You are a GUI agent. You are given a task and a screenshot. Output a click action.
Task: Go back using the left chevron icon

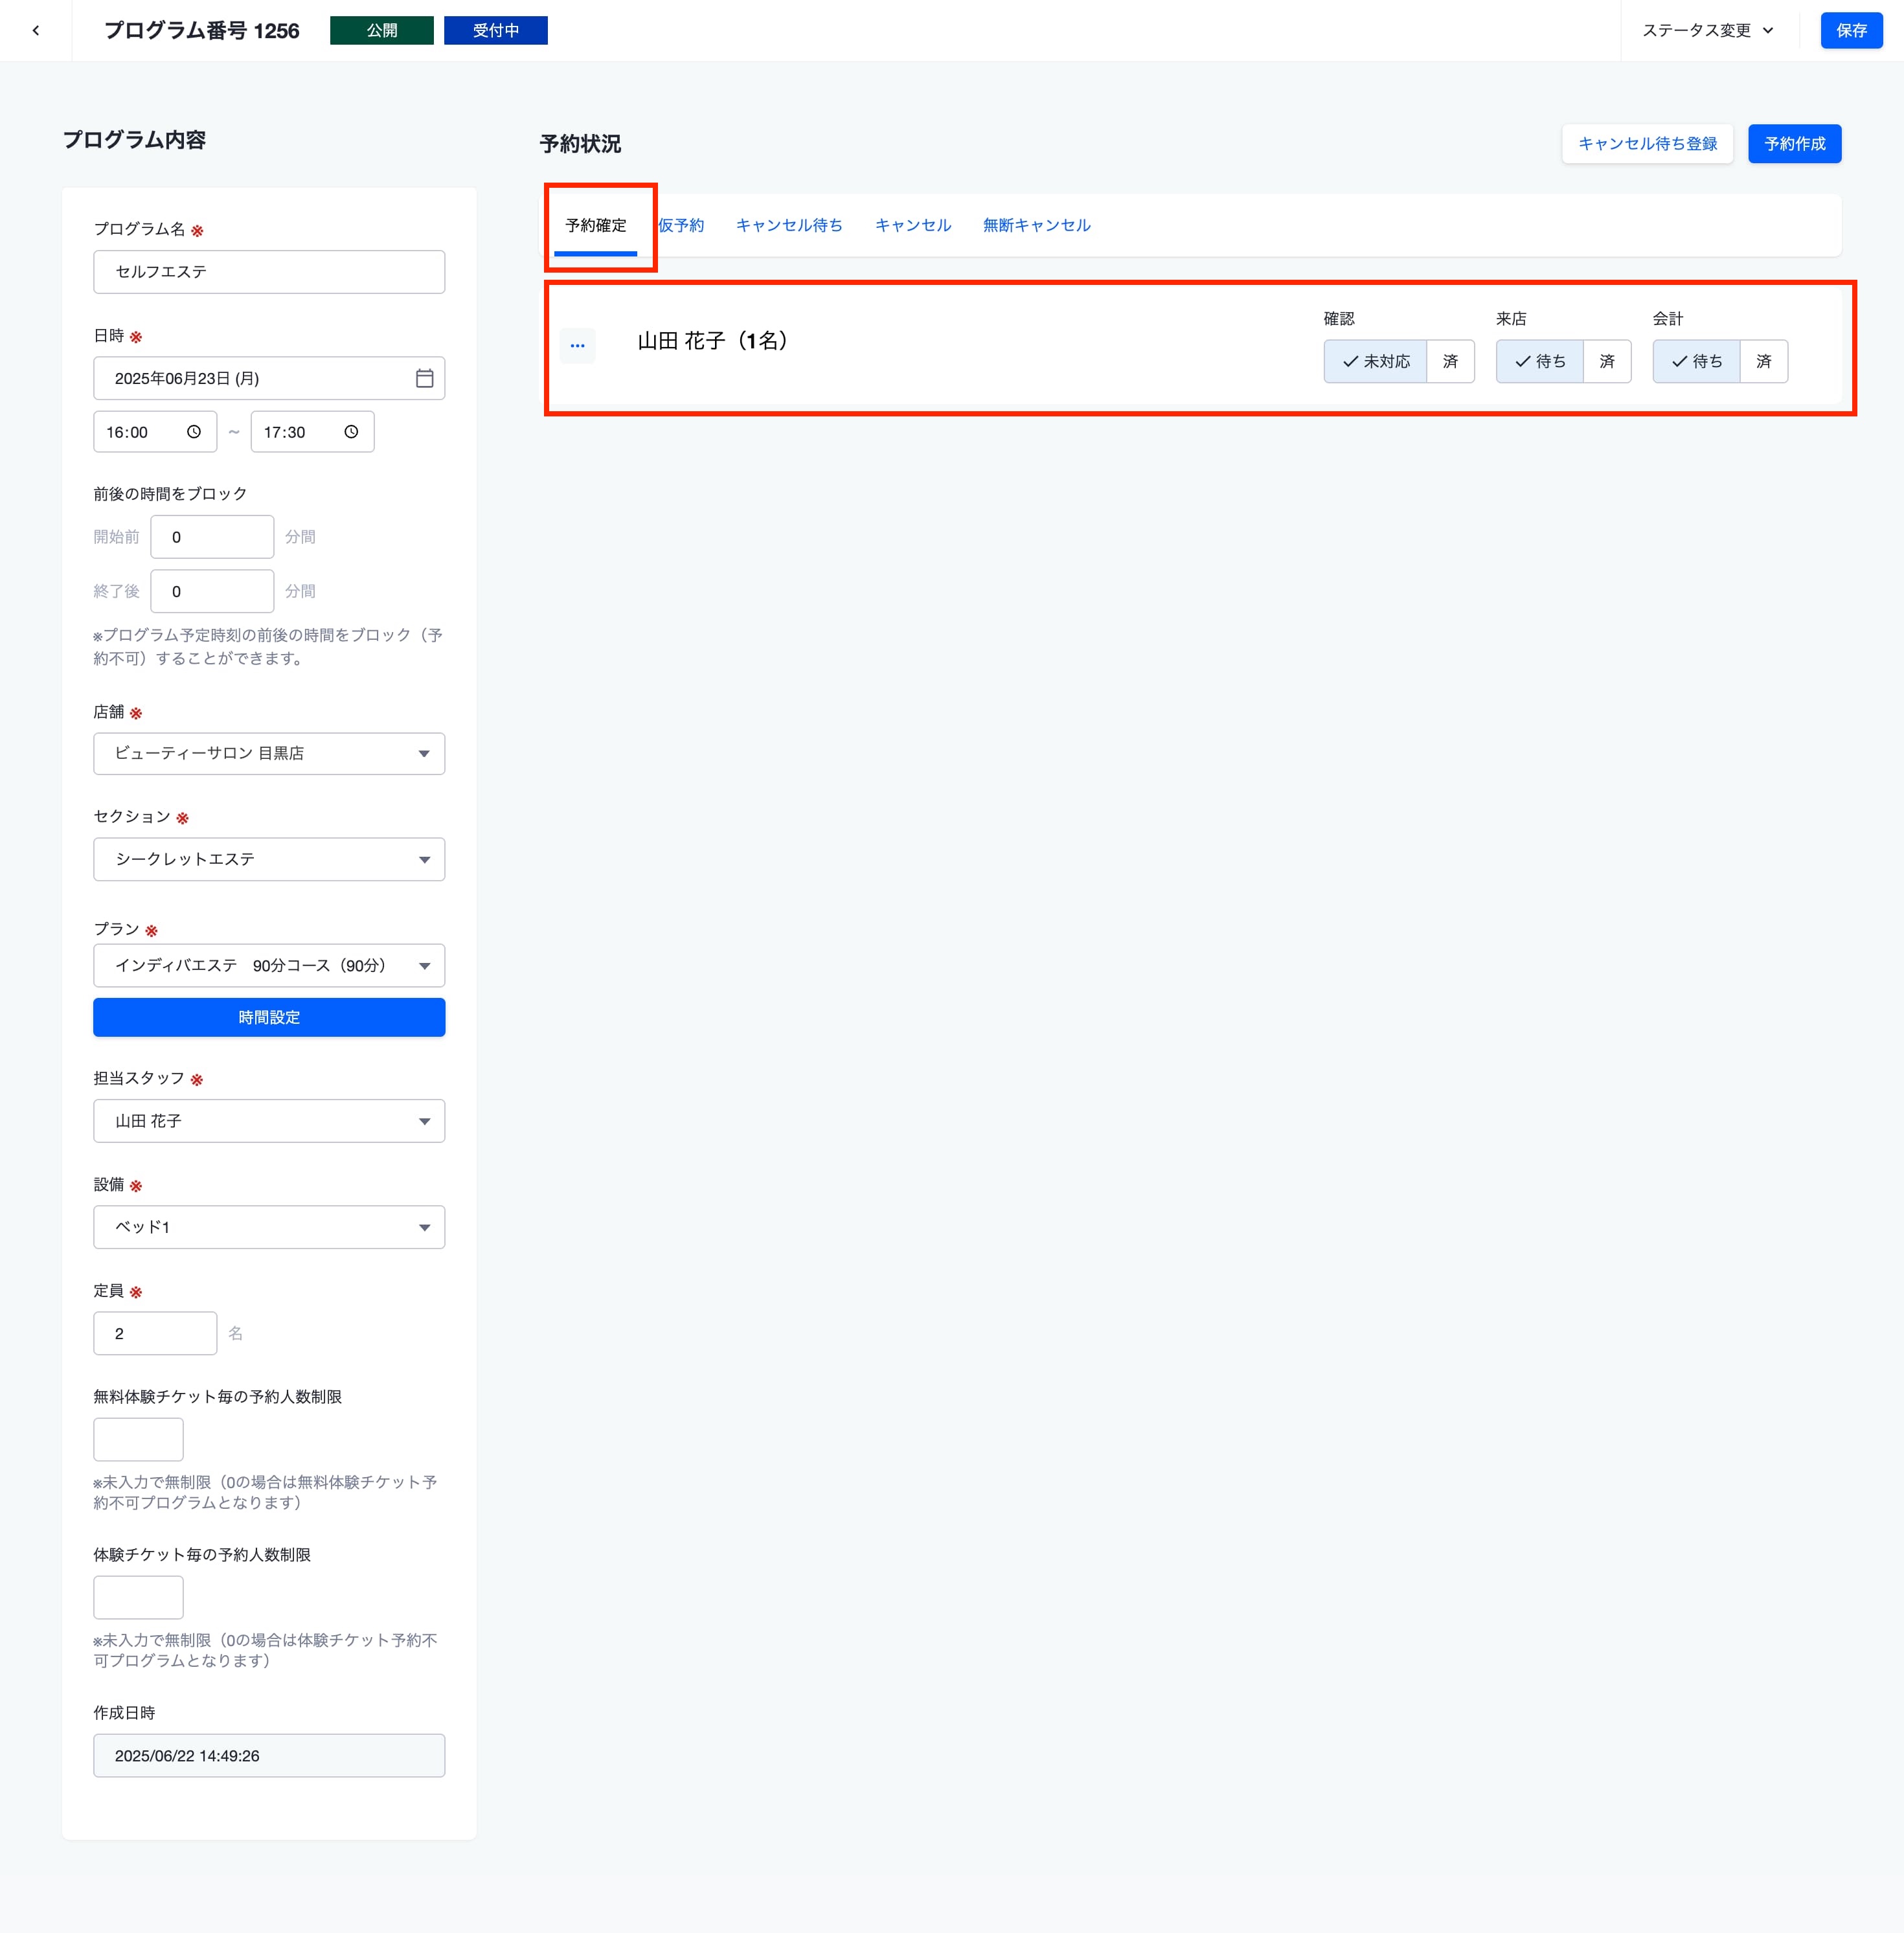36,30
